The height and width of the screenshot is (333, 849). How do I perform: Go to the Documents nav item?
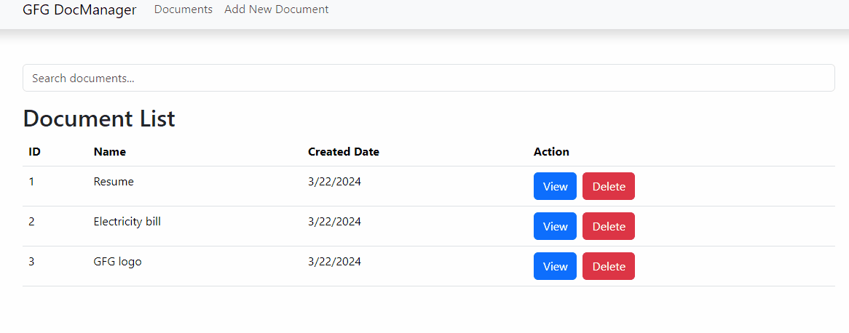183,9
